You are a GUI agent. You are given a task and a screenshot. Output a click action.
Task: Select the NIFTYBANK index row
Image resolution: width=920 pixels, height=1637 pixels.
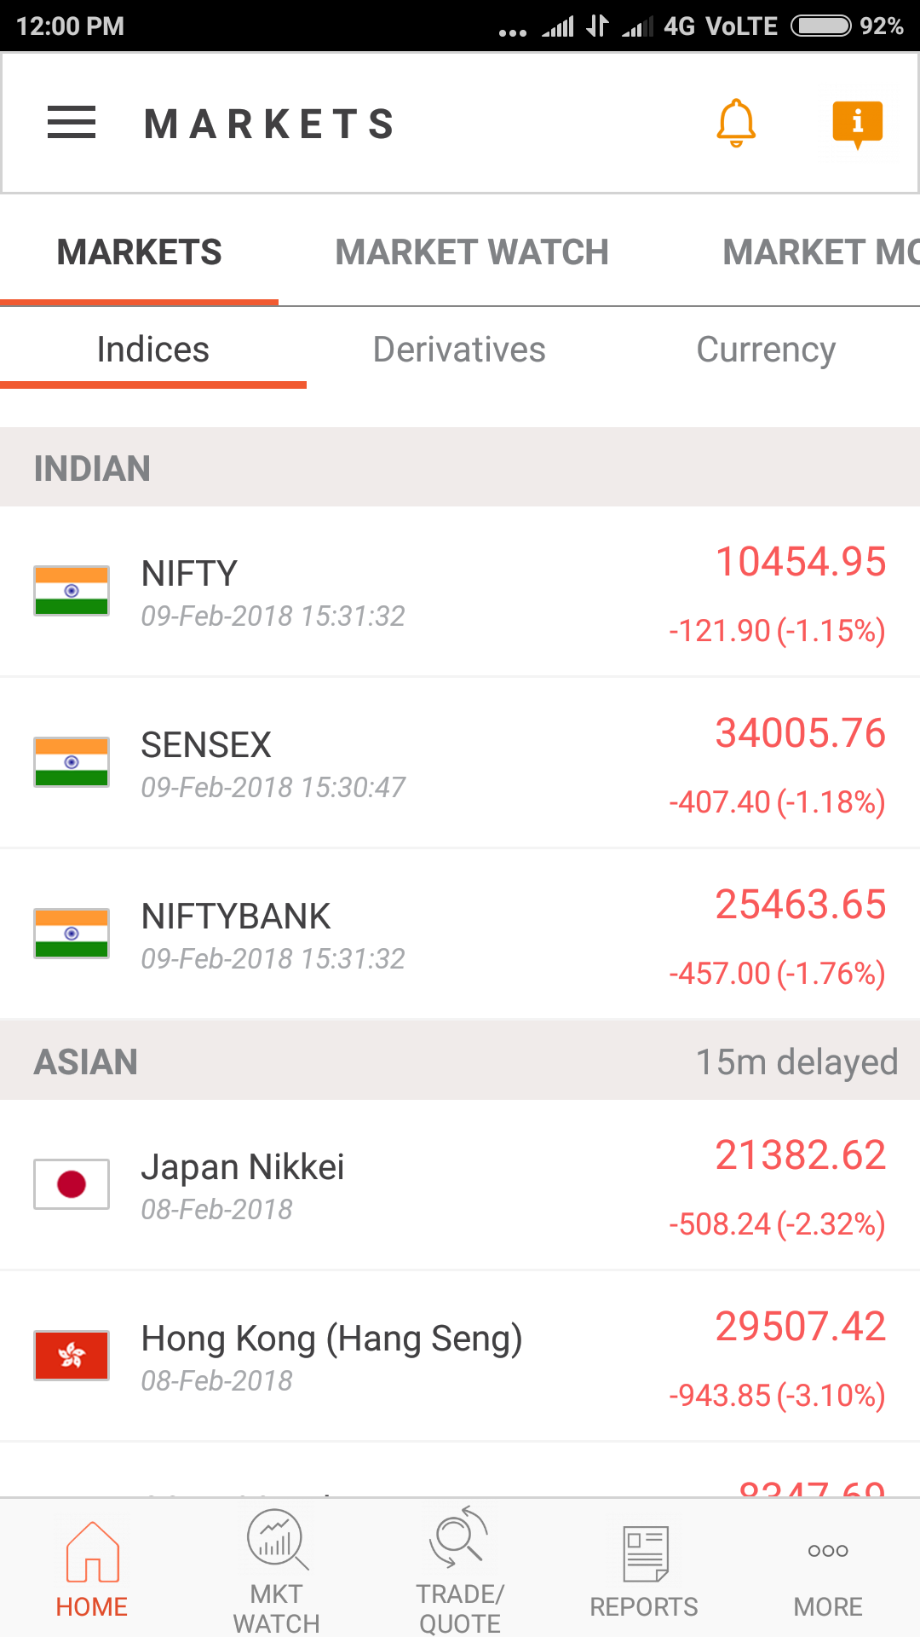[460, 934]
